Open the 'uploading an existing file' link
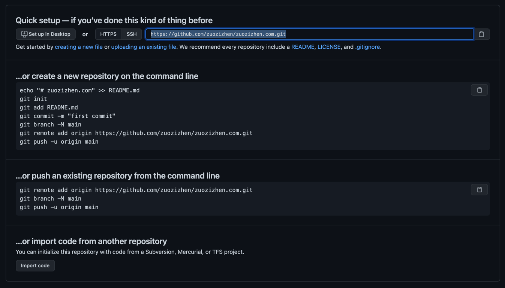The width and height of the screenshot is (505, 288). (x=144, y=47)
